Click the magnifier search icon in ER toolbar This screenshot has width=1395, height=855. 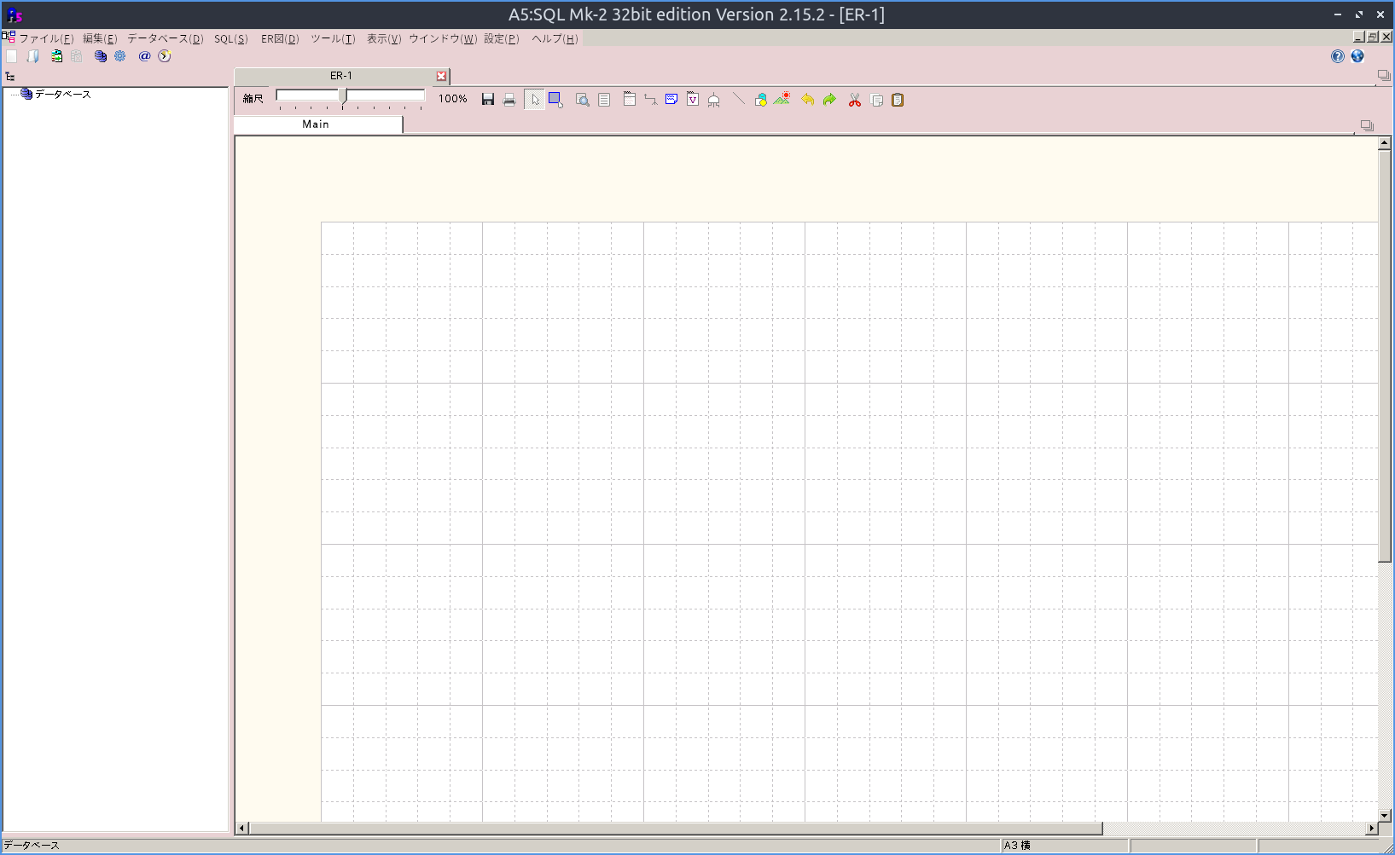583,100
